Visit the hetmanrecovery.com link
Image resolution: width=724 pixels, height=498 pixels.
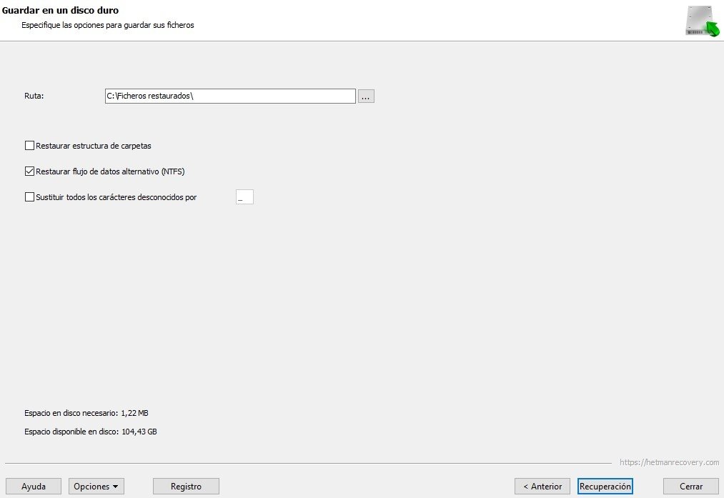pos(669,462)
